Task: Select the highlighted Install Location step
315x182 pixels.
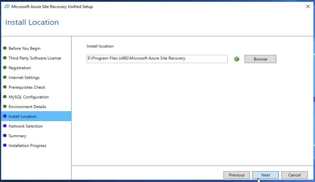Action: (x=36, y=116)
